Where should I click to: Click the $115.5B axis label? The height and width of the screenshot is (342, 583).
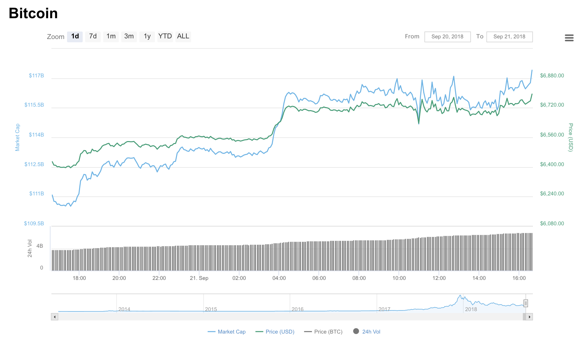(x=34, y=105)
